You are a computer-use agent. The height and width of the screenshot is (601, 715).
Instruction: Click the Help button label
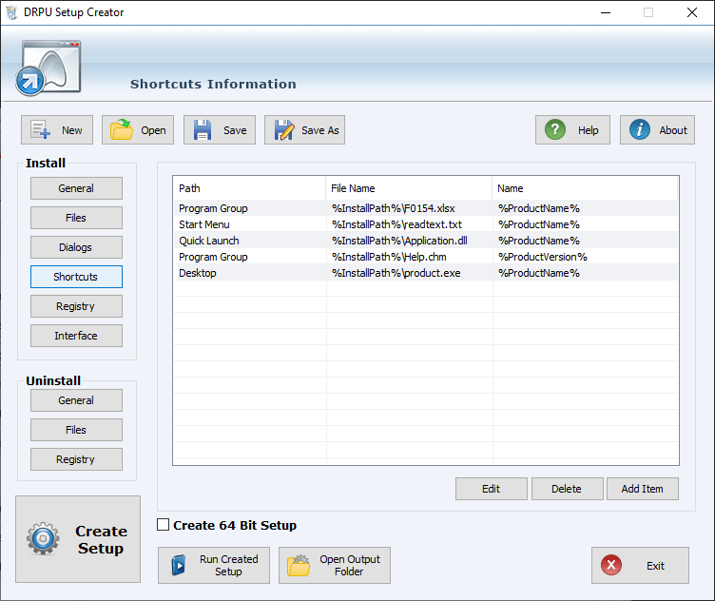tap(589, 130)
